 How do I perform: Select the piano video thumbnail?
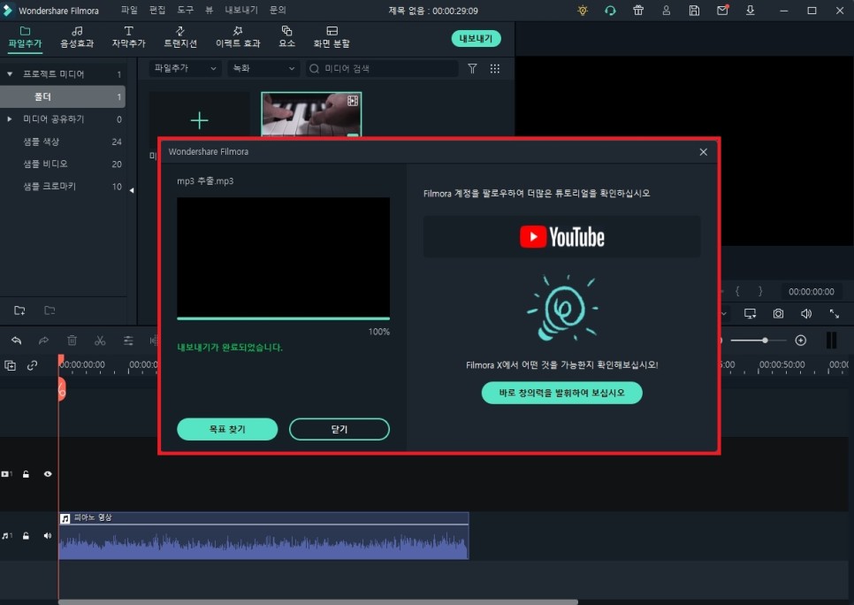pyautogui.click(x=311, y=114)
